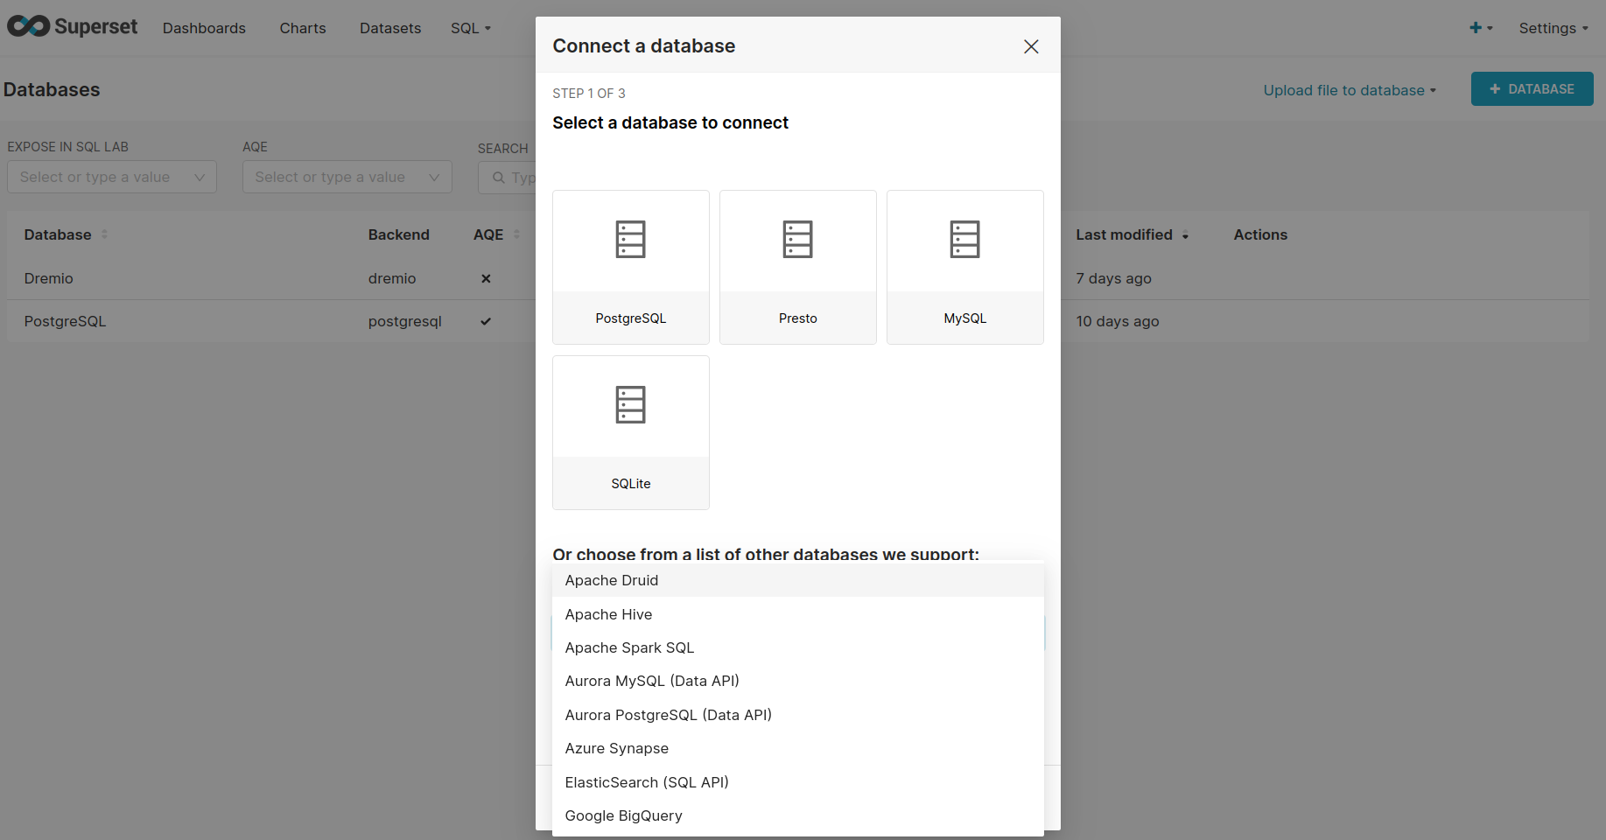Pick the SQLite database card icon
This screenshot has height=840, width=1606.
pyautogui.click(x=630, y=405)
